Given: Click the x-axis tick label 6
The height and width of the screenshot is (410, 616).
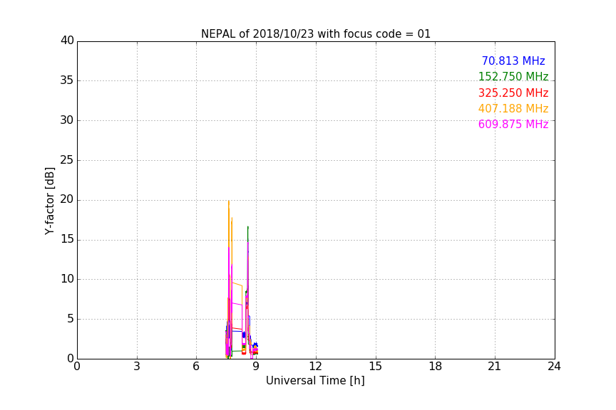Looking at the screenshot, I should click(x=196, y=367).
